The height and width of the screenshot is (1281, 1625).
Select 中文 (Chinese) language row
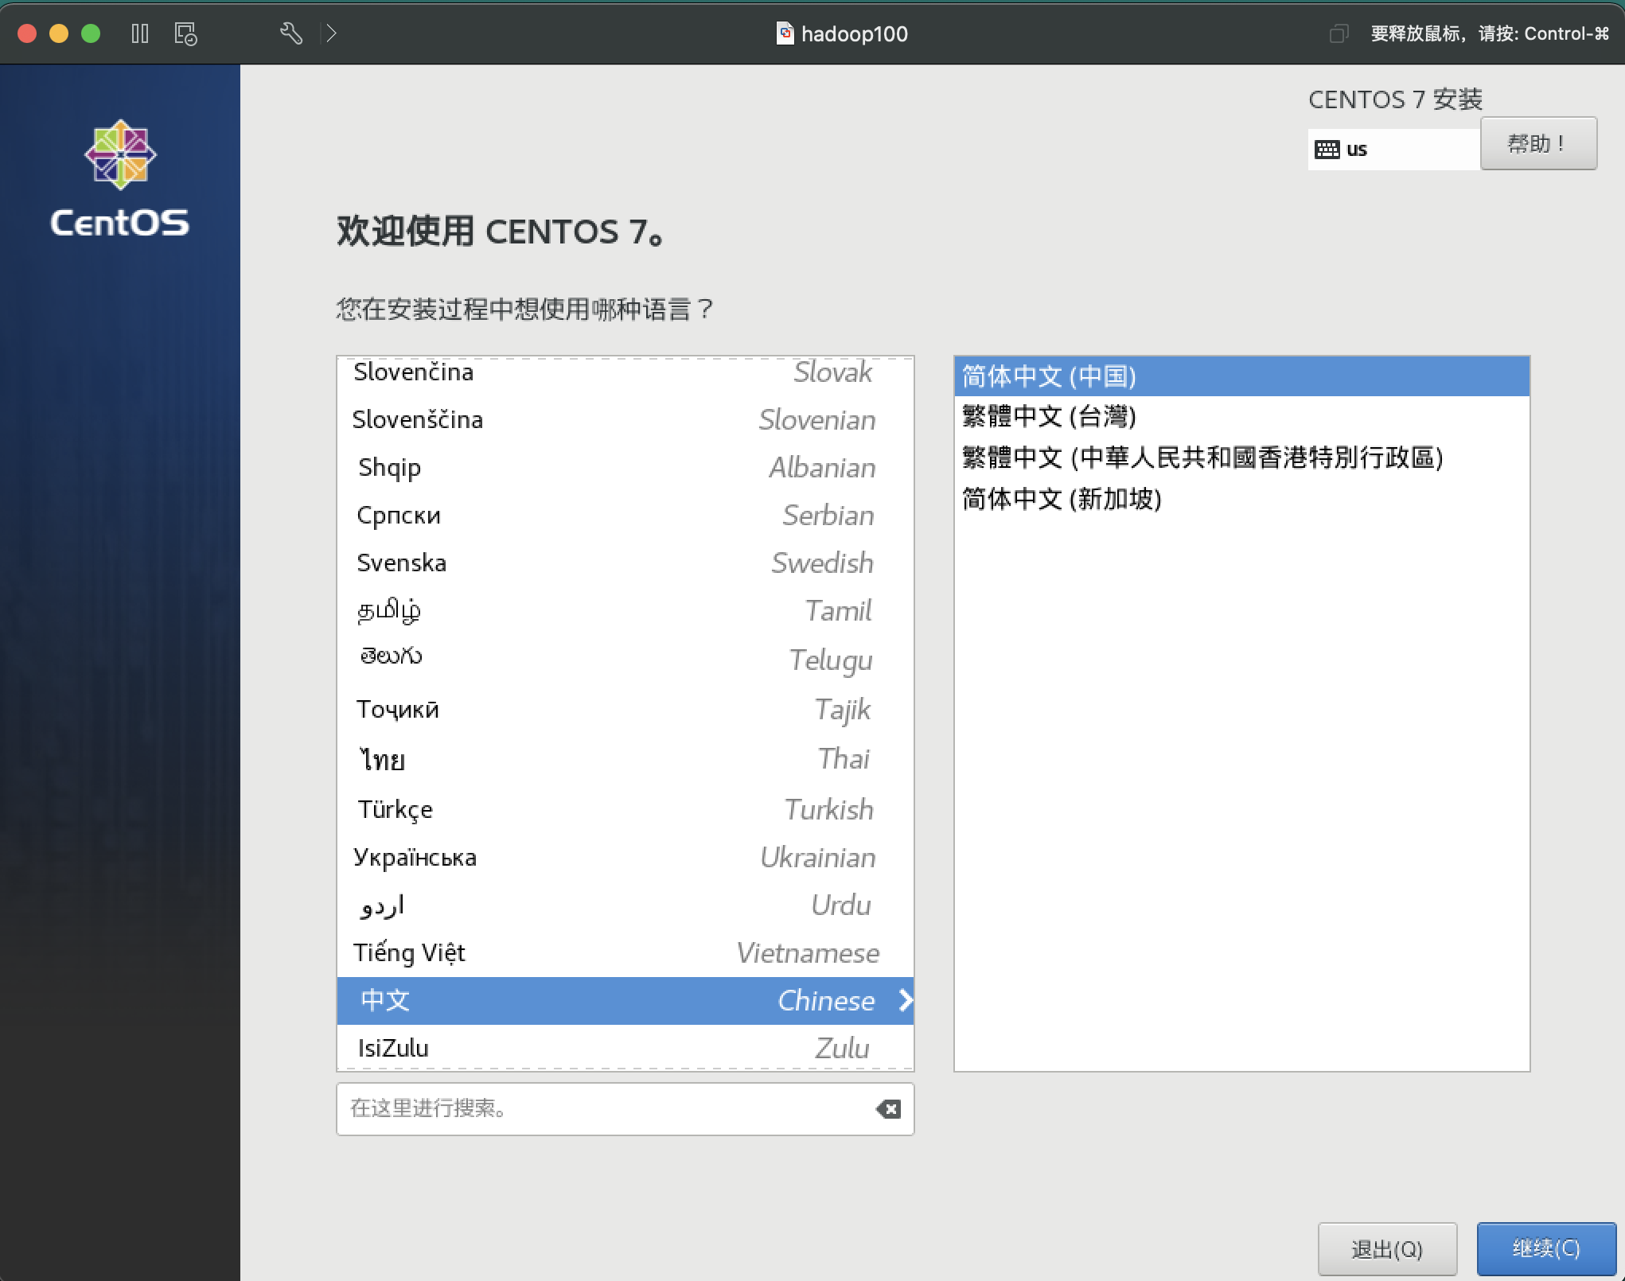625,1000
